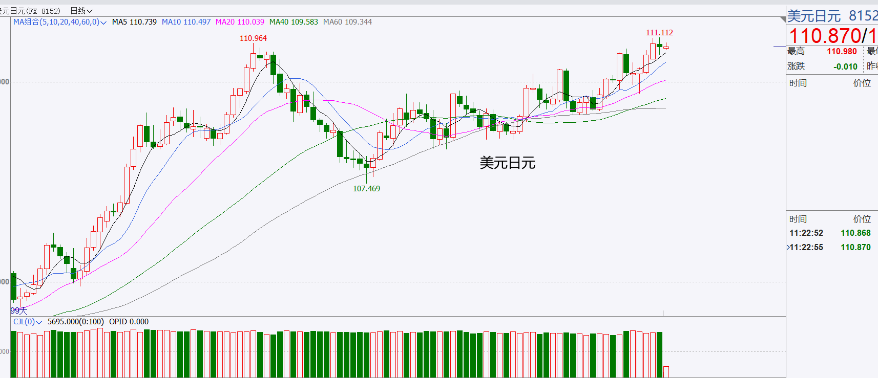The height and width of the screenshot is (378, 878).
Task: Click the large 110.870 quote price
Action: tap(825, 36)
